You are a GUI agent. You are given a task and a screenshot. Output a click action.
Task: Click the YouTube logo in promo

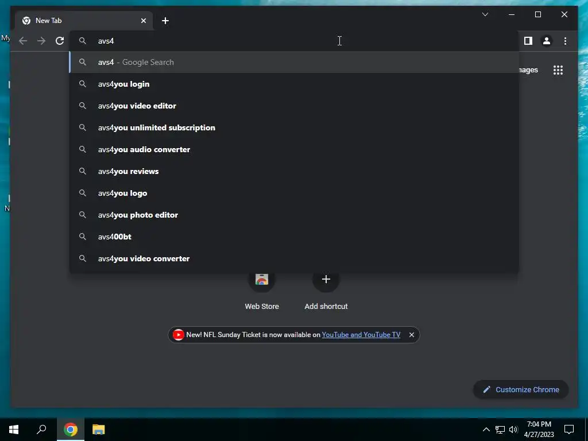click(178, 335)
